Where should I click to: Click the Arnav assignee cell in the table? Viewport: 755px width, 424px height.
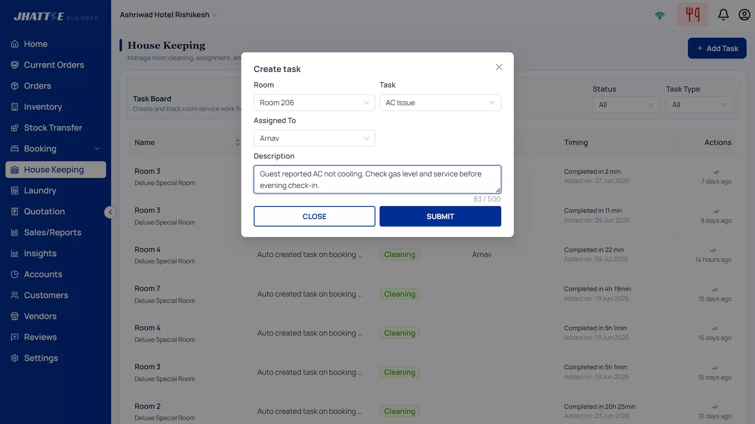(482, 254)
